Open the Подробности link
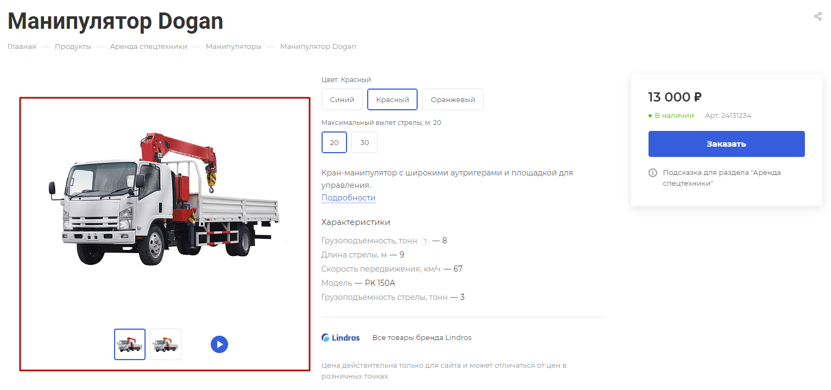Image resolution: width=831 pixels, height=390 pixels. coord(348,198)
